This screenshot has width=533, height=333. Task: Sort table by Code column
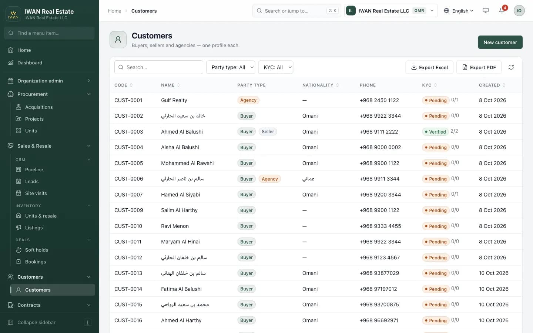(123, 85)
